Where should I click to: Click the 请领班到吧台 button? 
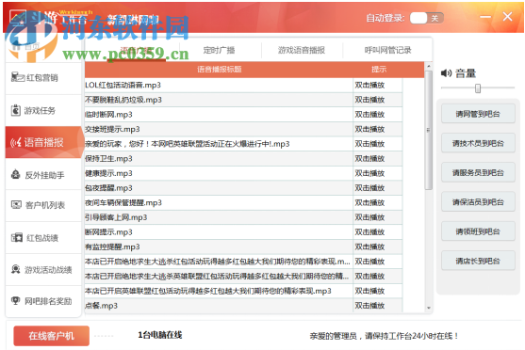pyautogui.click(x=478, y=231)
